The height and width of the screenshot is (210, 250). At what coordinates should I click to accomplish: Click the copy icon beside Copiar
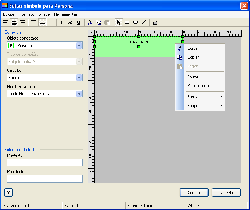pyautogui.click(x=180, y=57)
